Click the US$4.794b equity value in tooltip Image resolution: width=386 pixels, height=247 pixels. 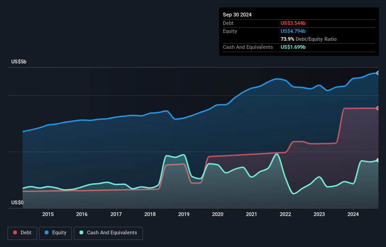[293, 31]
